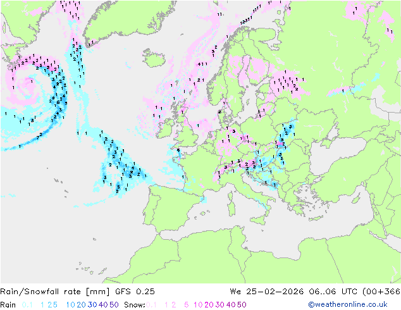The height and width of the screenshot is (310, 401).
Task: Select the Rain 40 legend value
Action: click(x=103, y=305)
